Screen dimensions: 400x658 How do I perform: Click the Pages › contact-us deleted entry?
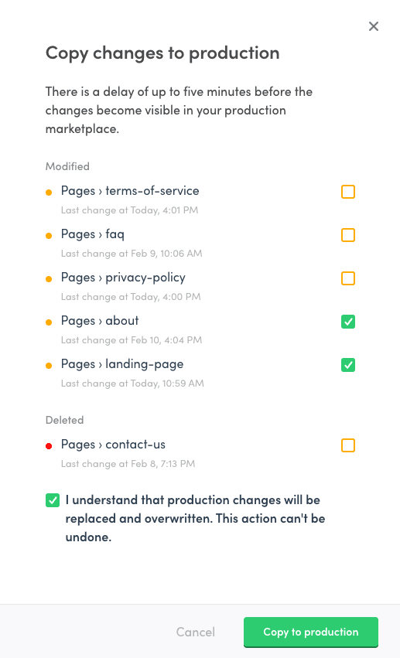tap(113, 445)
